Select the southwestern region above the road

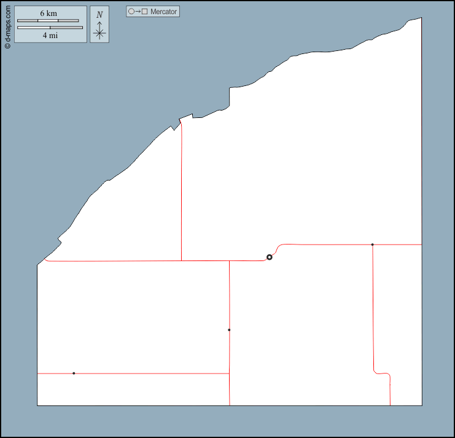(132, 316)
